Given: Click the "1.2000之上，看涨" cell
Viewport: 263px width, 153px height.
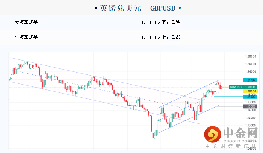Looking at the screenshot, I should (158, 38).
